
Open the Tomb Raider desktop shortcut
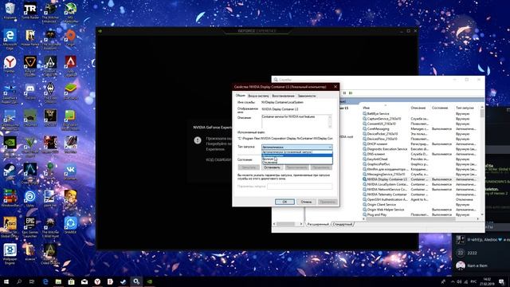coord(30,10)
